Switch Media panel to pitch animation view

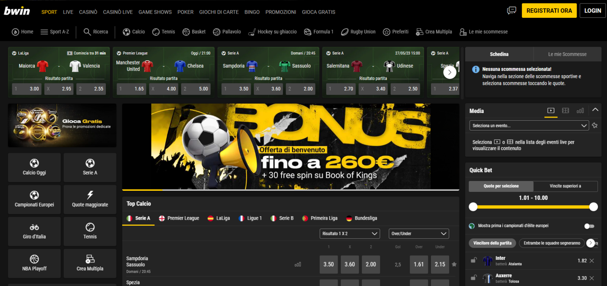[x=565, y=111]
